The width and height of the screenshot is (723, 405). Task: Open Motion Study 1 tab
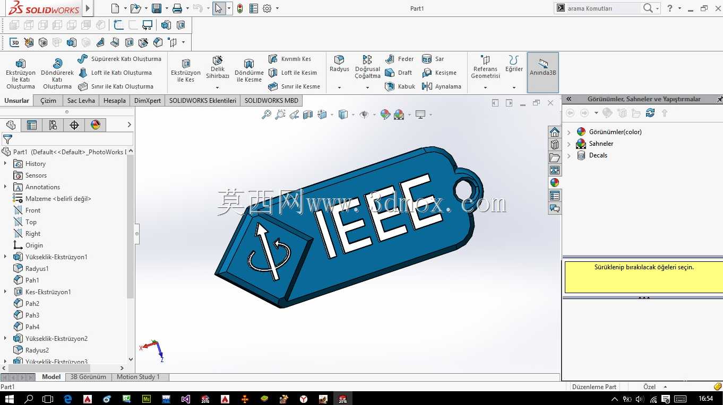pyautogui.click(x=138, y=377)
